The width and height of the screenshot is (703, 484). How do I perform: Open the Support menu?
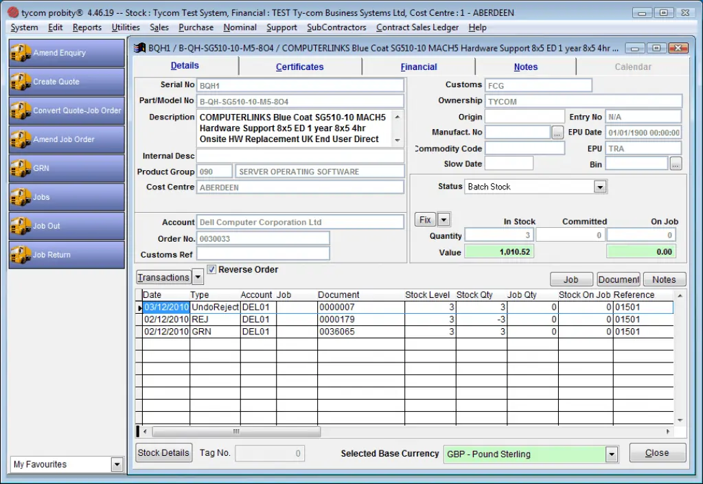[x=281, y=27]
